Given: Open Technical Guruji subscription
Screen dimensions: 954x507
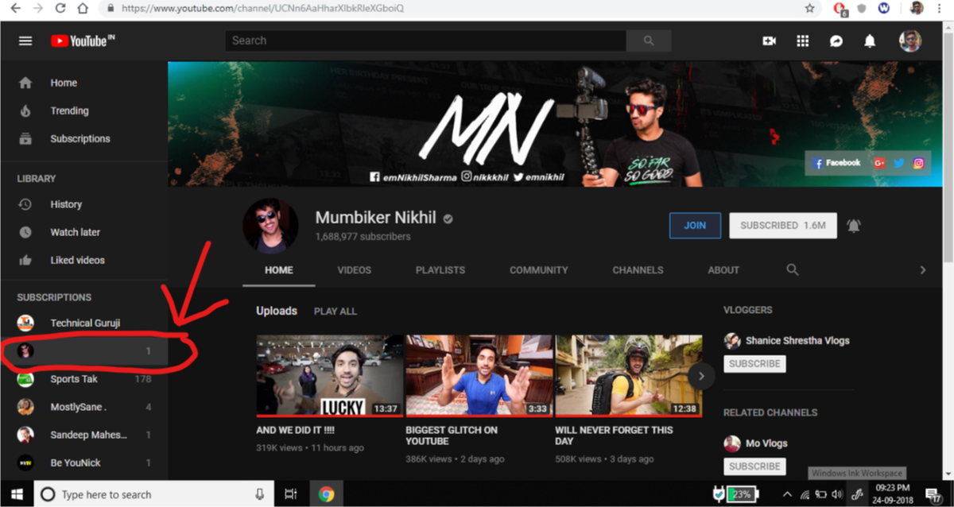Looking at the screenshot, I should click(83, 323).
